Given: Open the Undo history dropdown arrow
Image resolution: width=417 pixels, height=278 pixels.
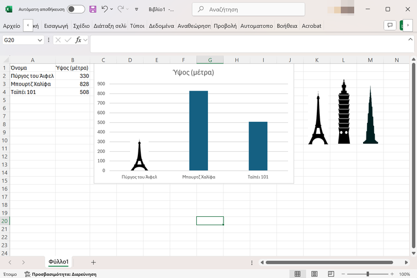Looking at the screenshot, I should coord(111,9).
